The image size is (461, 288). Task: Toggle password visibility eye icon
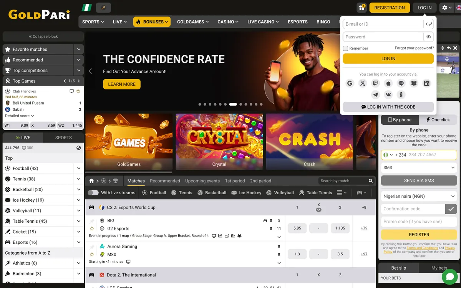[x=429, y=37]
